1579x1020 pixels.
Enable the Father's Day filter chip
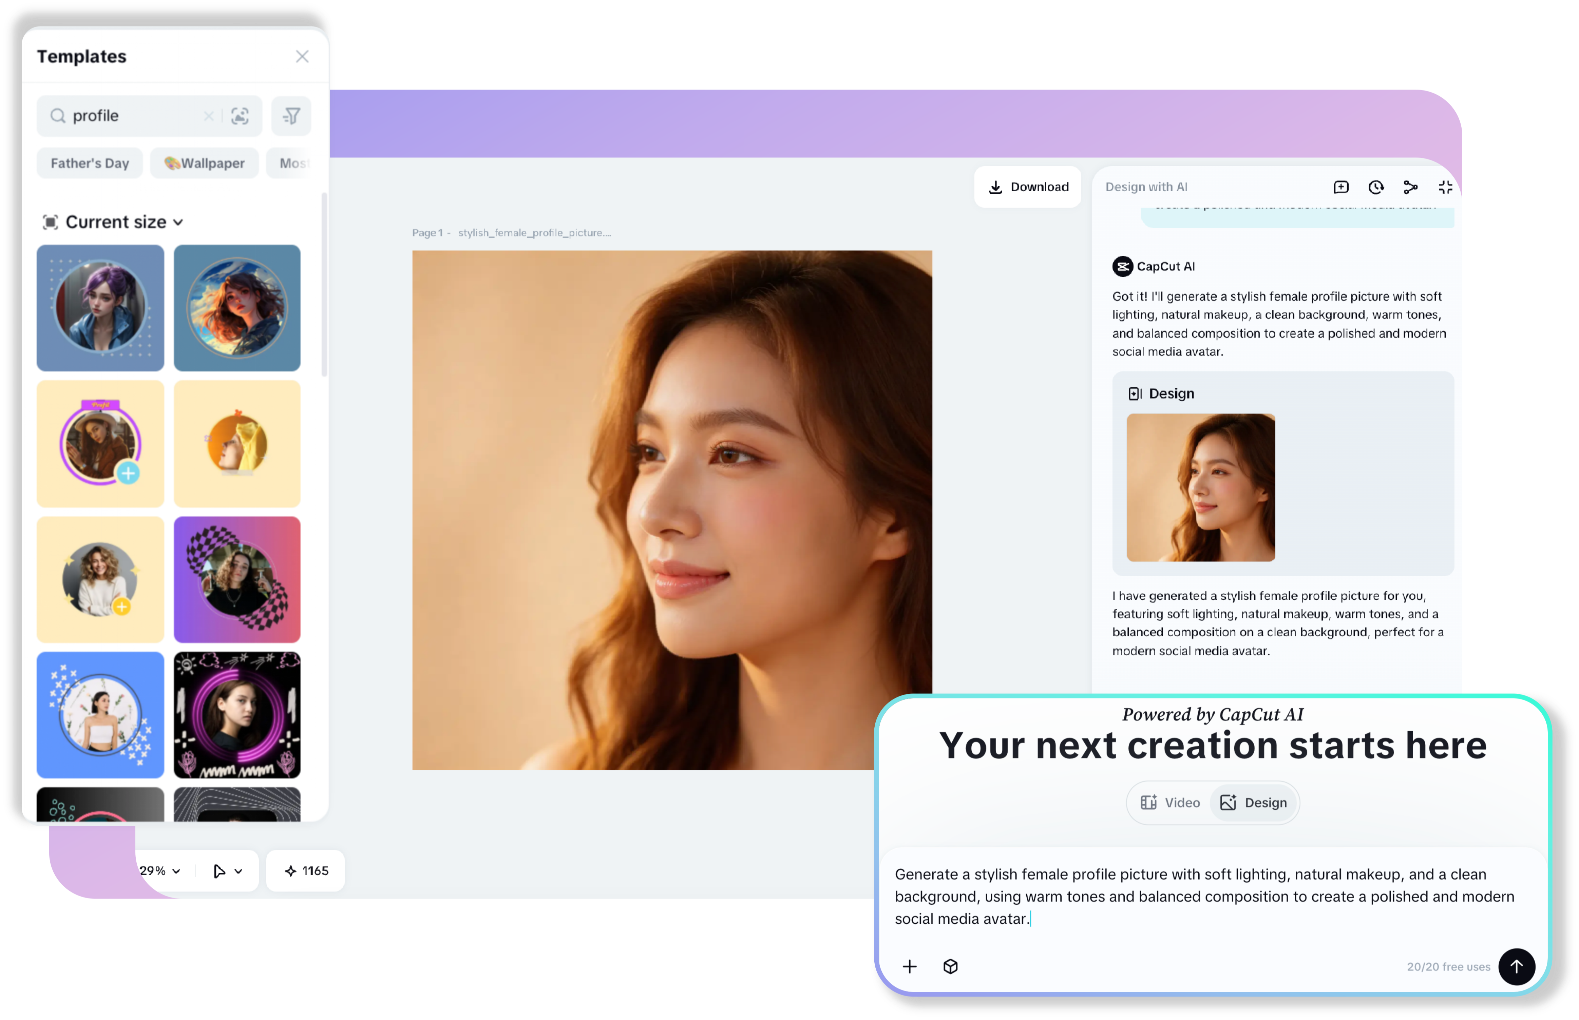click(x=90, y=163)
